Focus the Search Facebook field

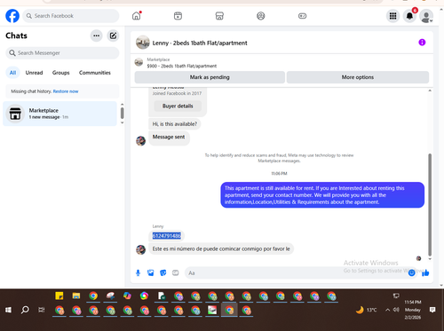pyautogui.click(x=71, y=16)
